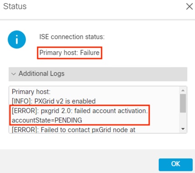
Task: Click the scrollbar track below the thumb
Action: coord(183,119)
